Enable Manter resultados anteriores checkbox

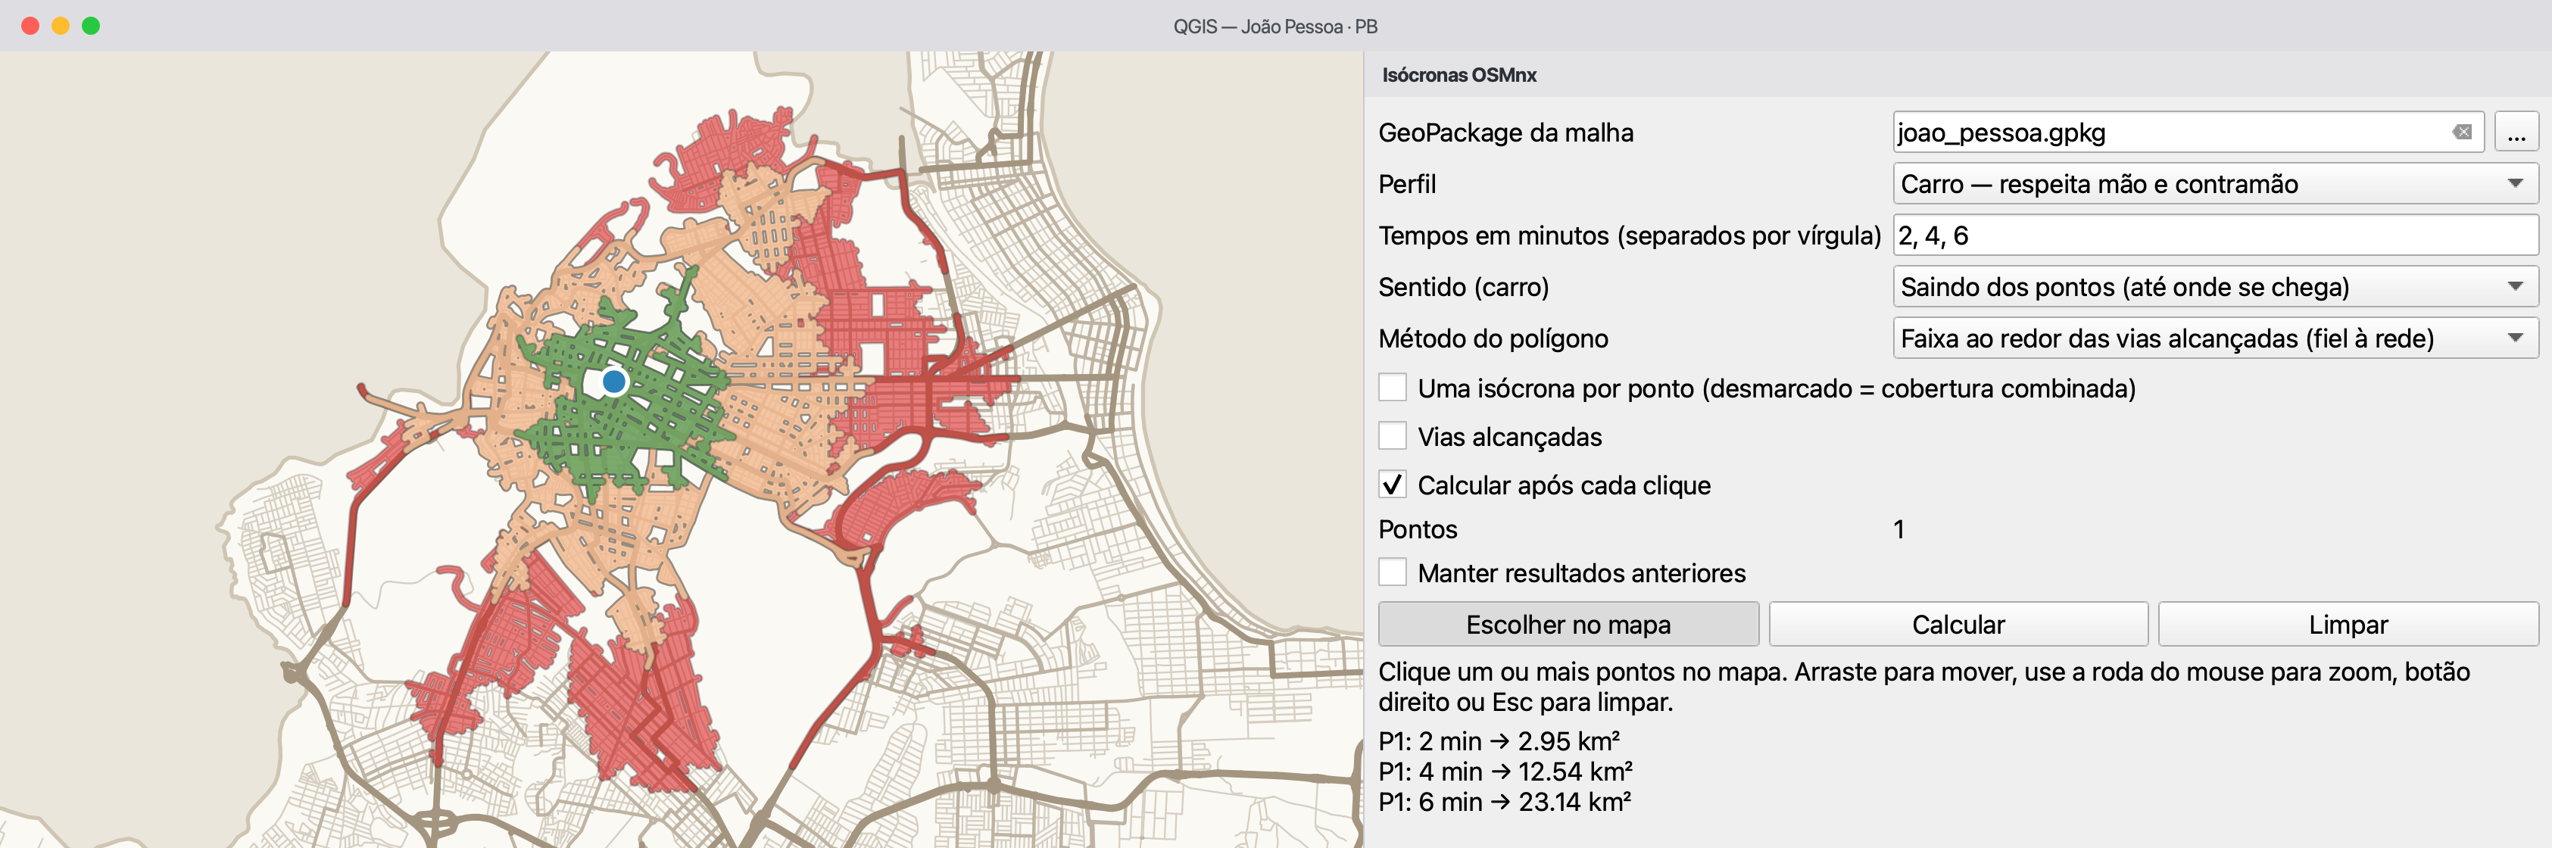[x=1393, y=572]
